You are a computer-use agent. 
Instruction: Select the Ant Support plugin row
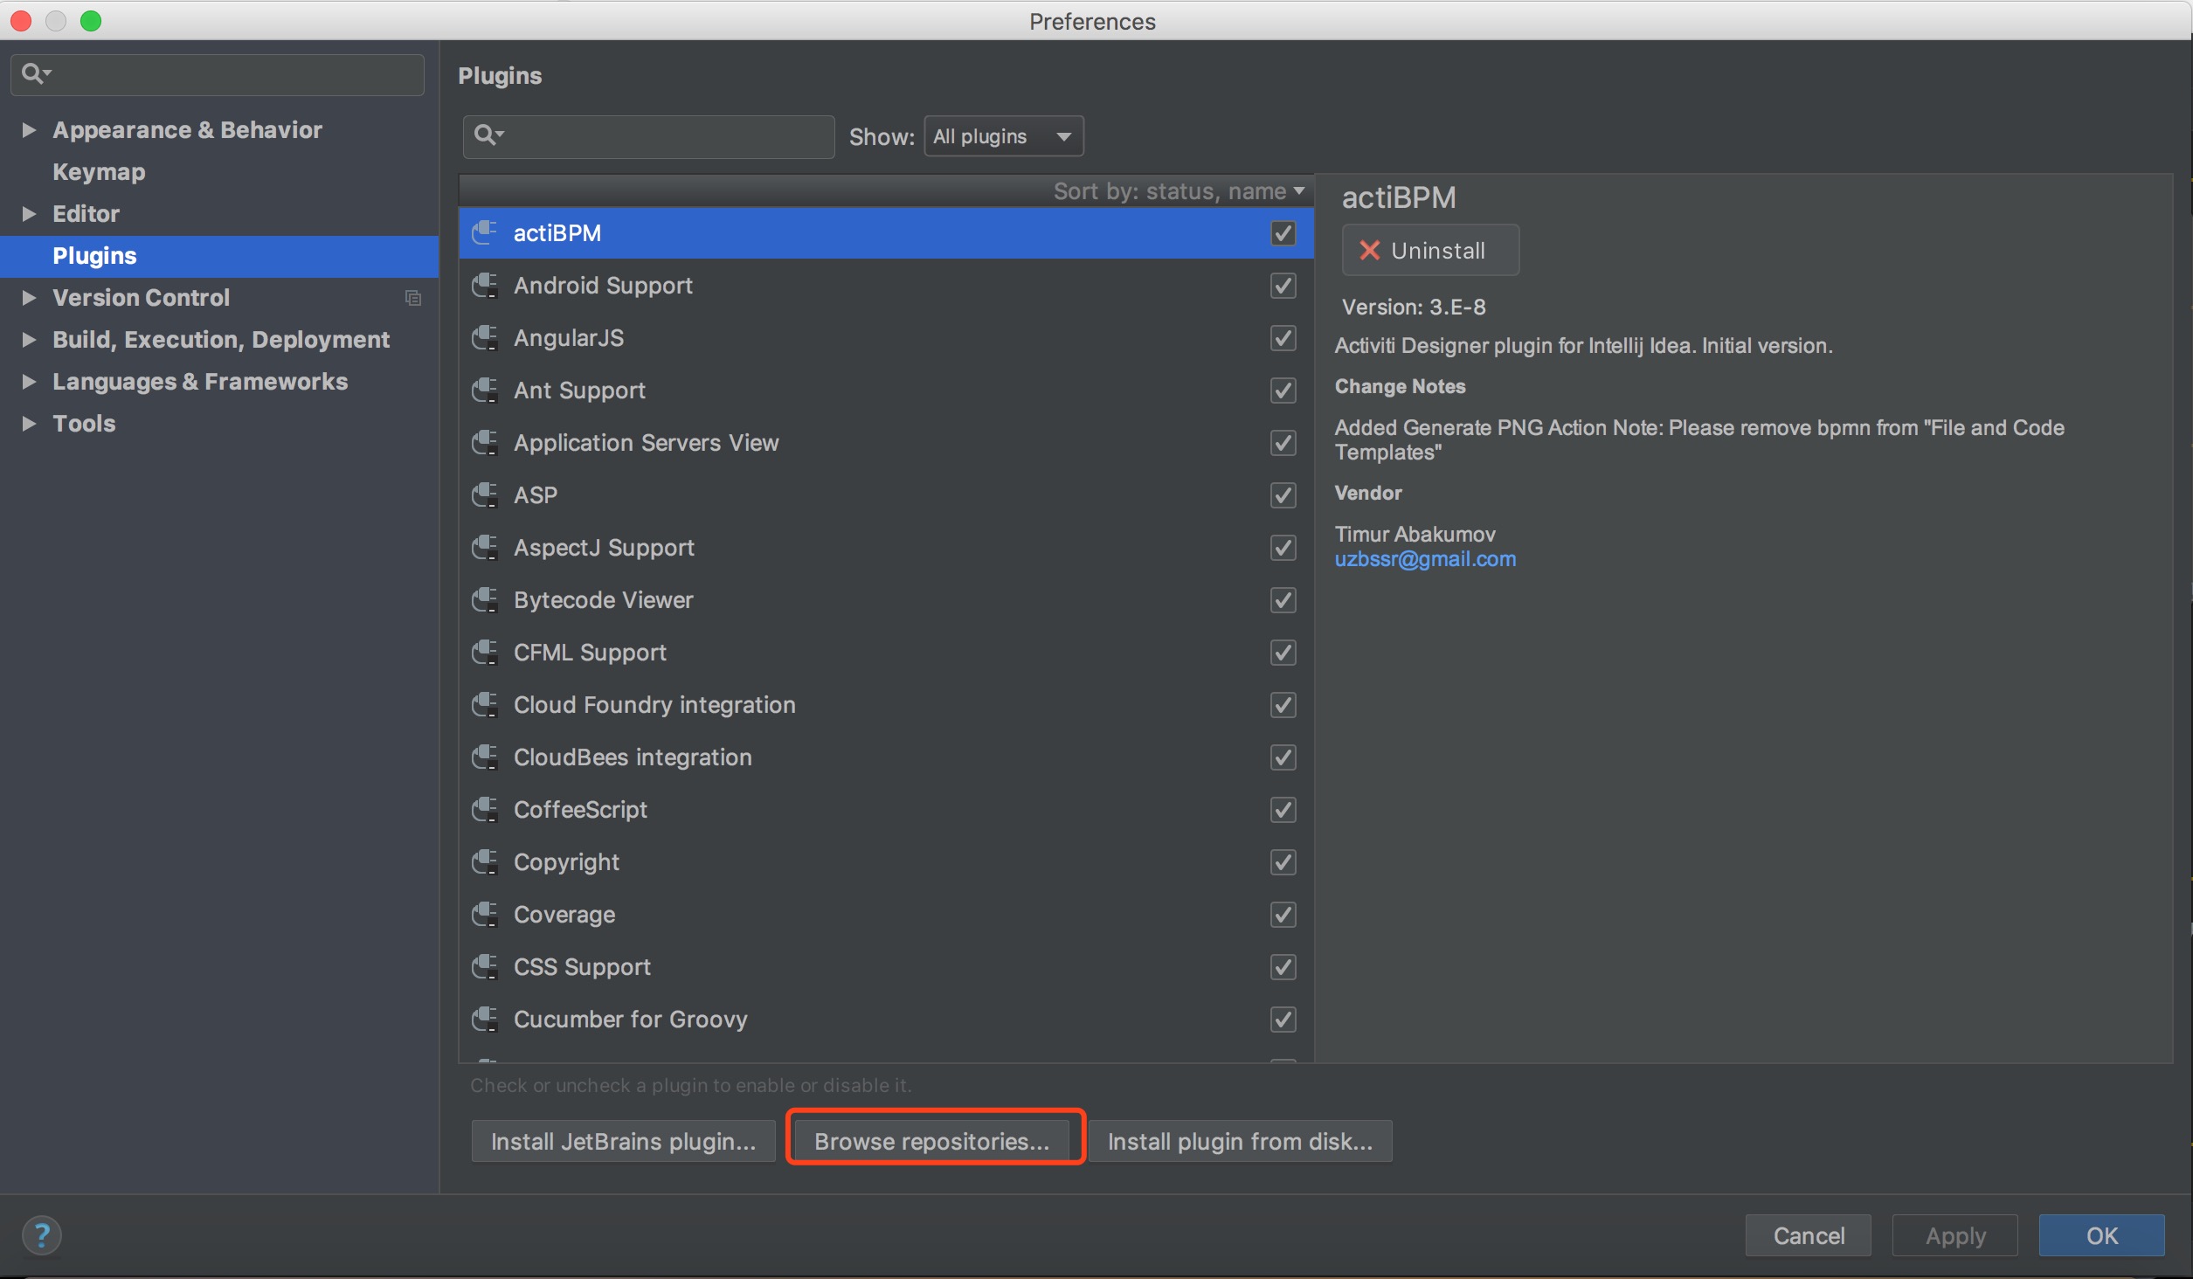[x=579, y=391]
